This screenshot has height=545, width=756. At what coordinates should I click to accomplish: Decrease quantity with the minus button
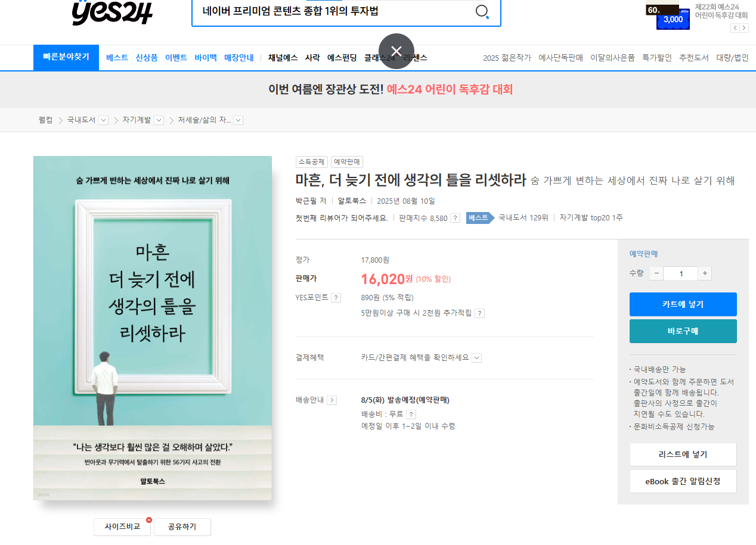click(656, 273)
